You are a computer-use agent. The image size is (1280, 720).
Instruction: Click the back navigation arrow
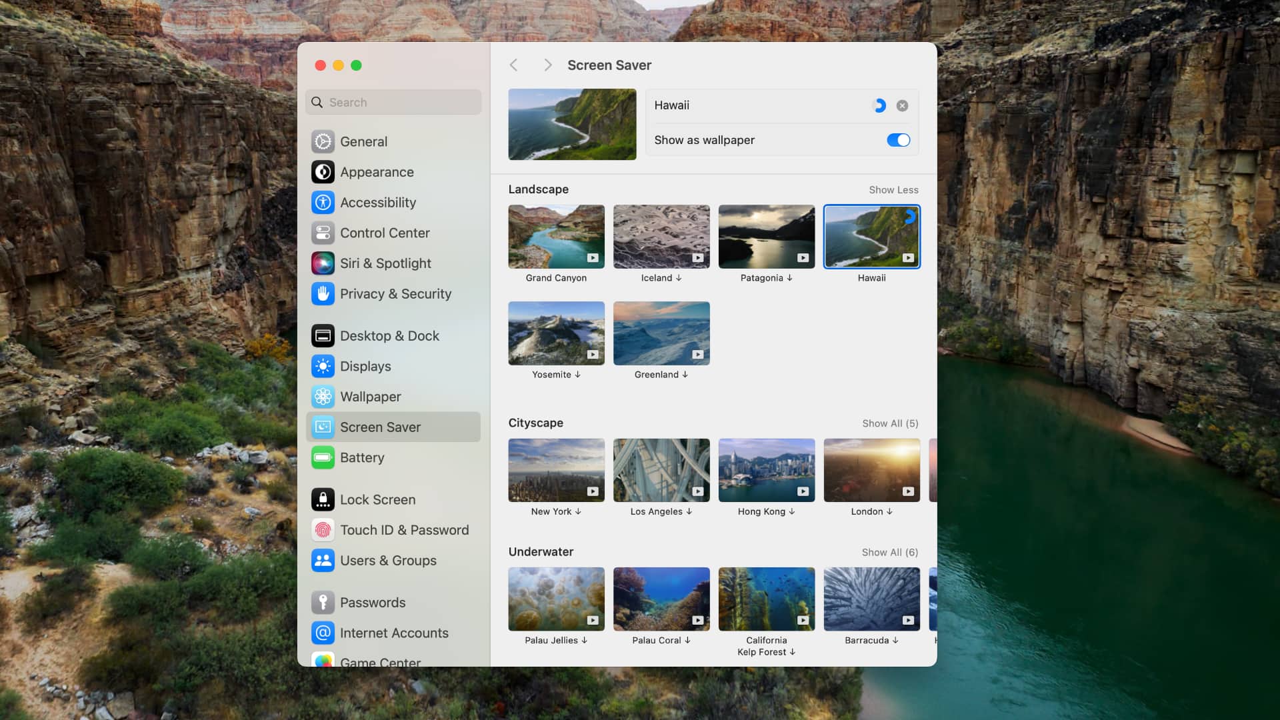point(513,65)
